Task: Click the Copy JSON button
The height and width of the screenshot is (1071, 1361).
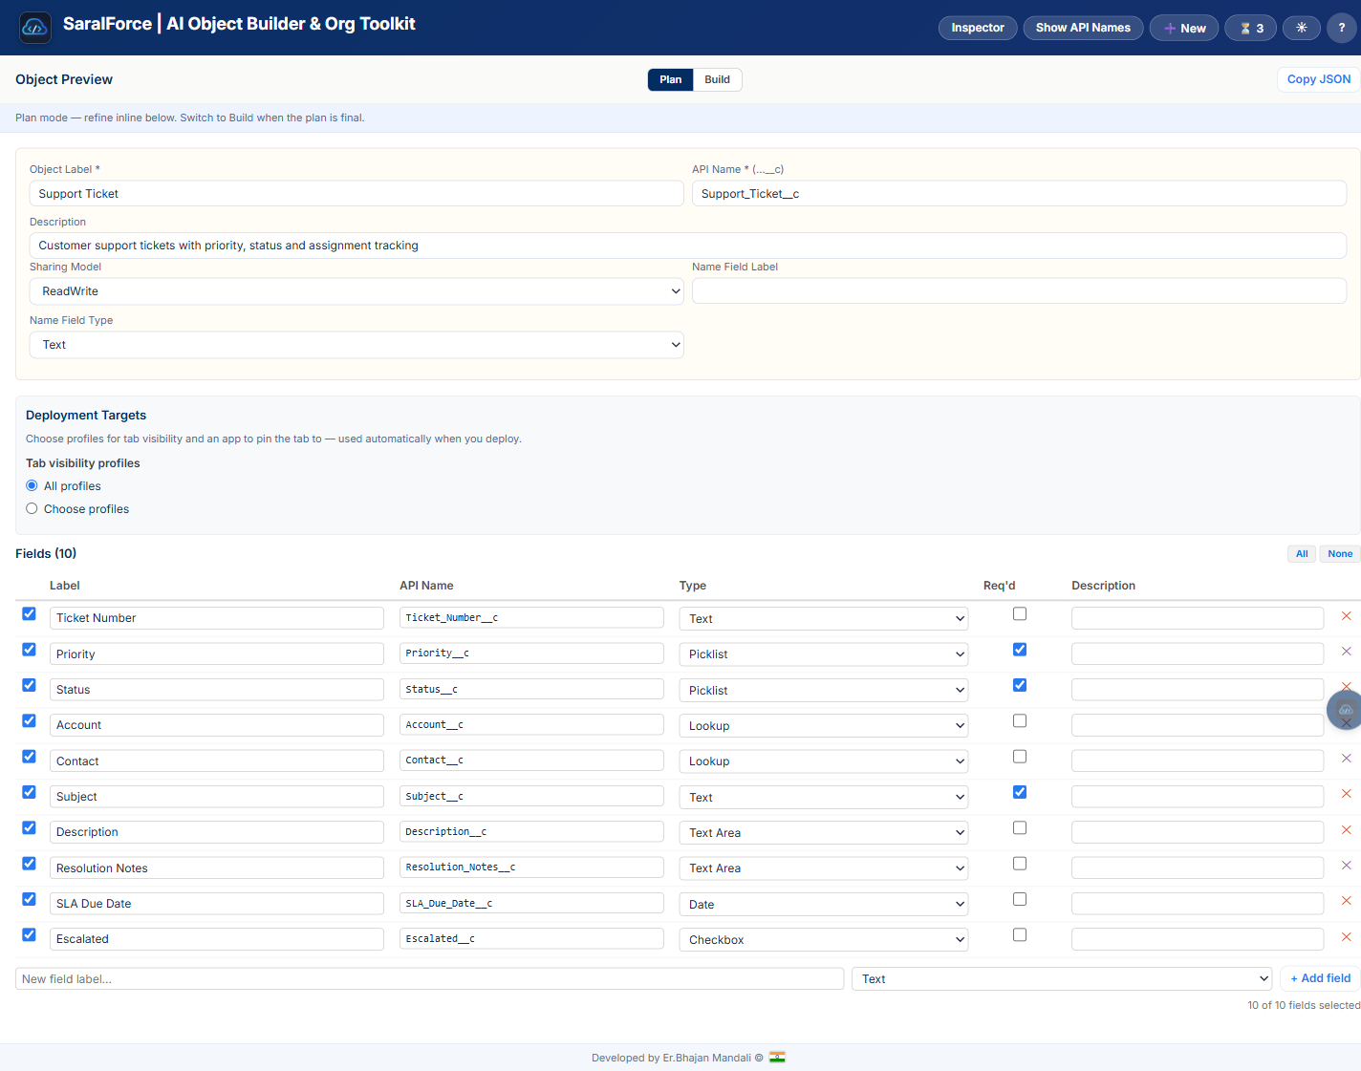Action: [1319, 79]
